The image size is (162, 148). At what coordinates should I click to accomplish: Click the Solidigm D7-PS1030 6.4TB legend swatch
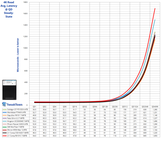[4, 110]
